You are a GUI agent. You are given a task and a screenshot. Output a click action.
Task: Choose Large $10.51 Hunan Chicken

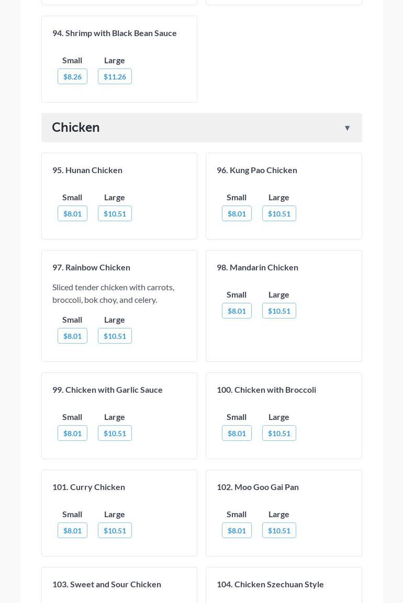coord(115,214)
